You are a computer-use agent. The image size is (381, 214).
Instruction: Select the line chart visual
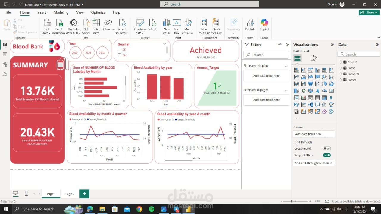[296, 77]
